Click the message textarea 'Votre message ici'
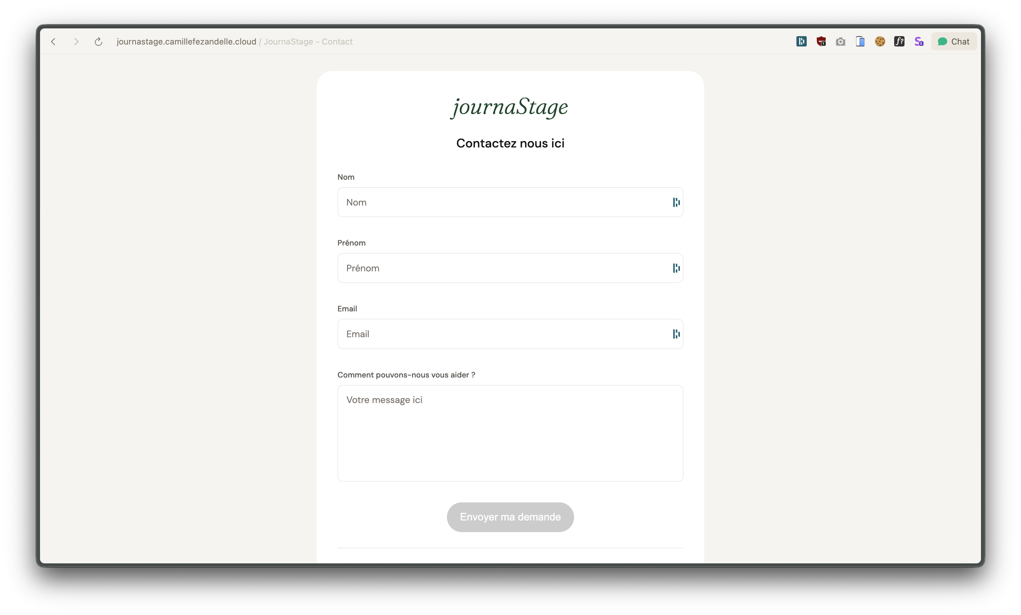This screenshot has width=1021, height=615. [x=510, y=433]
